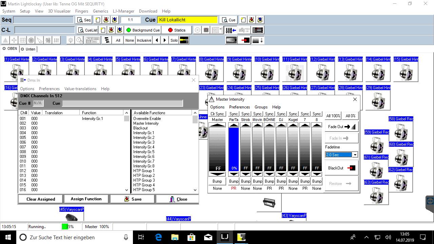Click the lamp bulb control icon

[71, 40]
